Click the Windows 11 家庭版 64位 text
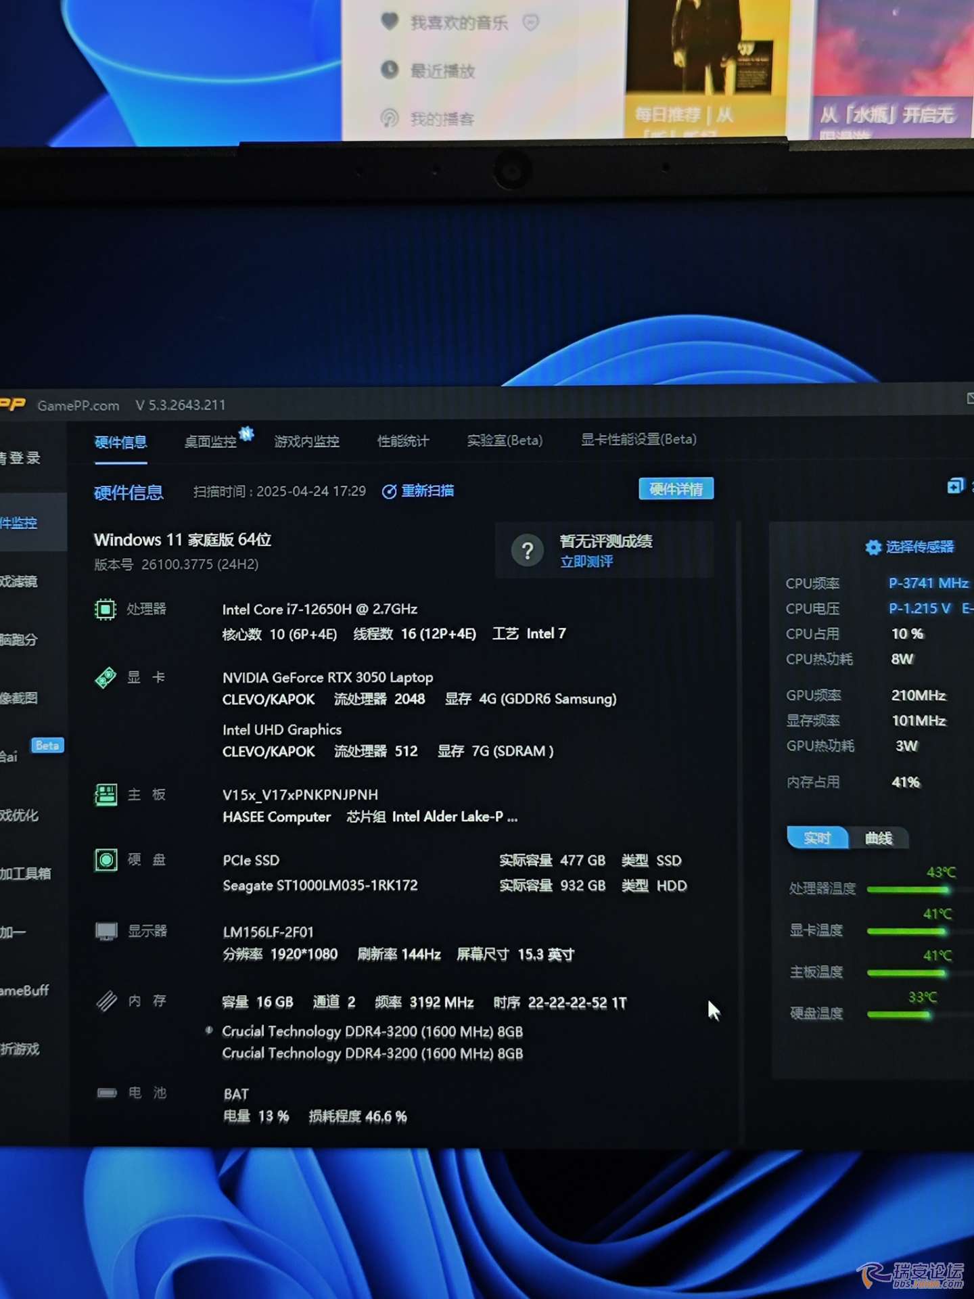The height and width of the screenshot is (1299, 974). 183,540
